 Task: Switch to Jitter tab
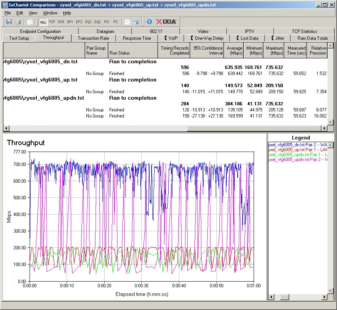[278, 38]
